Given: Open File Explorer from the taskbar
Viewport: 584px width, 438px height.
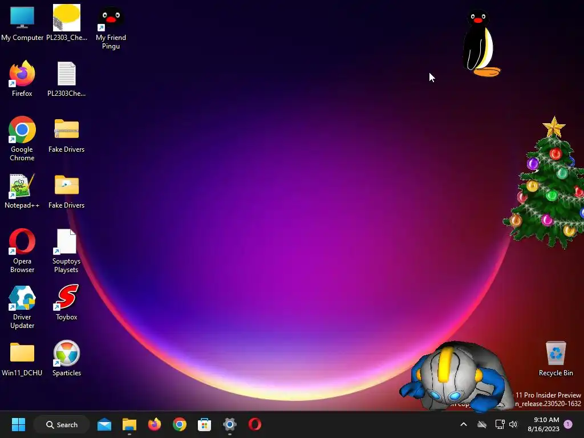Looking at the screenshot, I should 129,424.
